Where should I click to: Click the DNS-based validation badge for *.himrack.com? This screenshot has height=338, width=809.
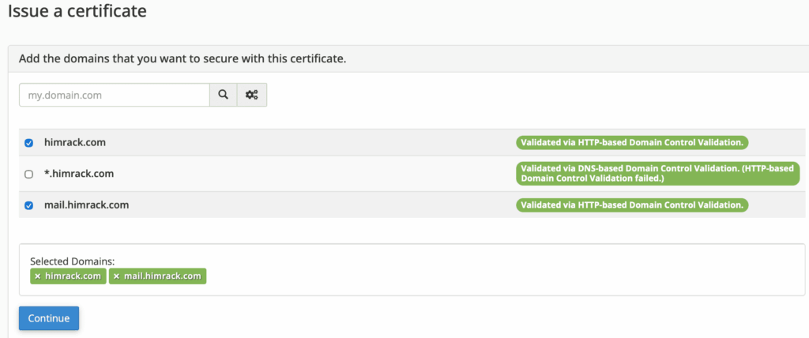(658, 174)
